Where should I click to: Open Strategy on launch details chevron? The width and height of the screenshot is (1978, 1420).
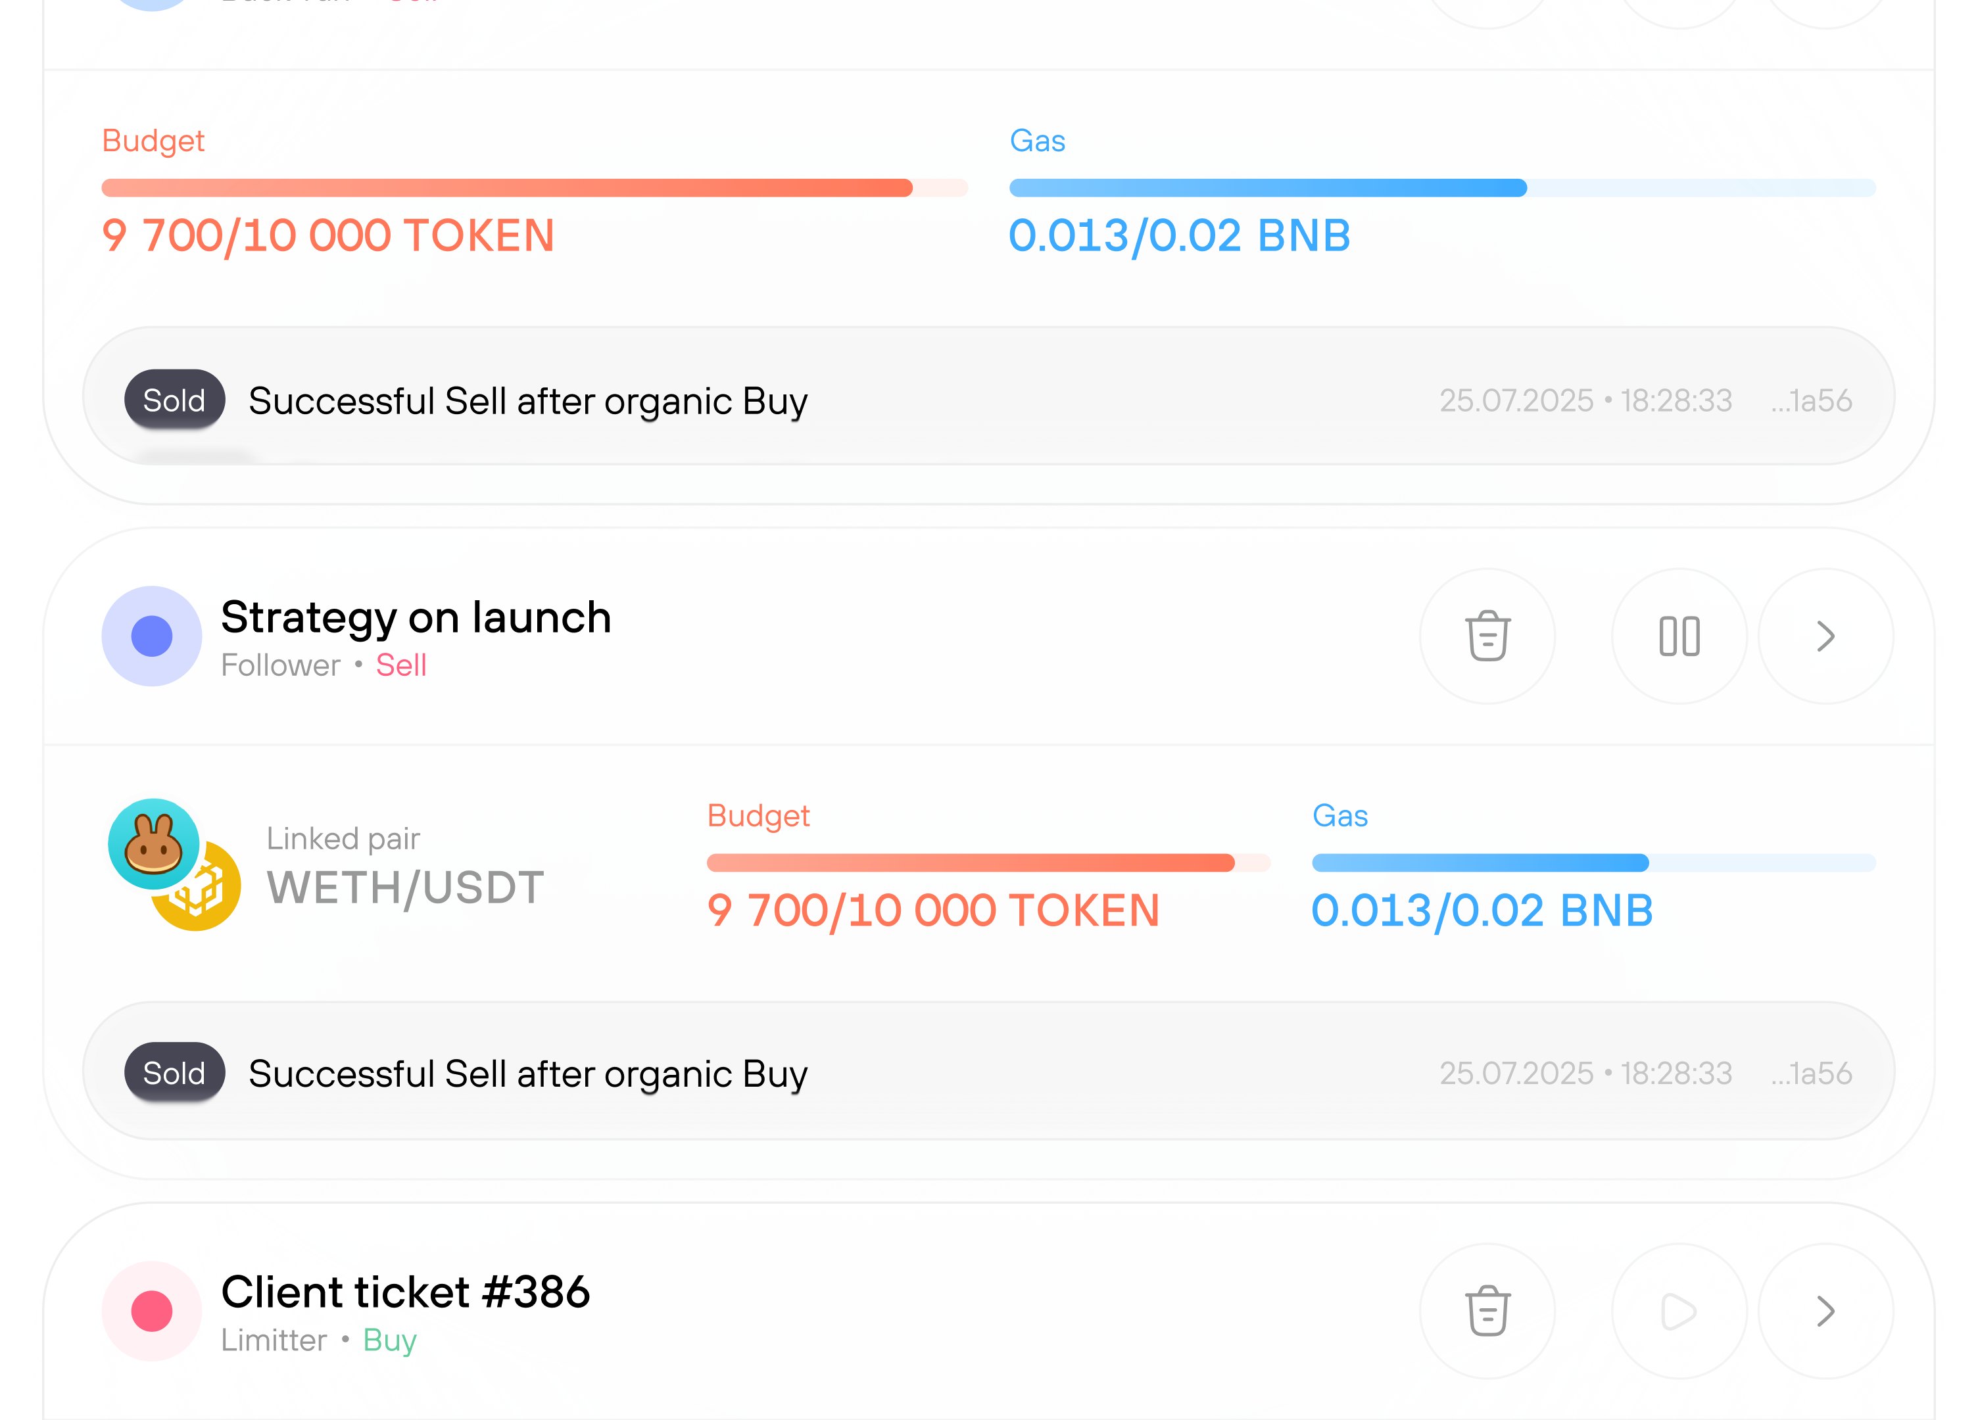pos(1825,636)
